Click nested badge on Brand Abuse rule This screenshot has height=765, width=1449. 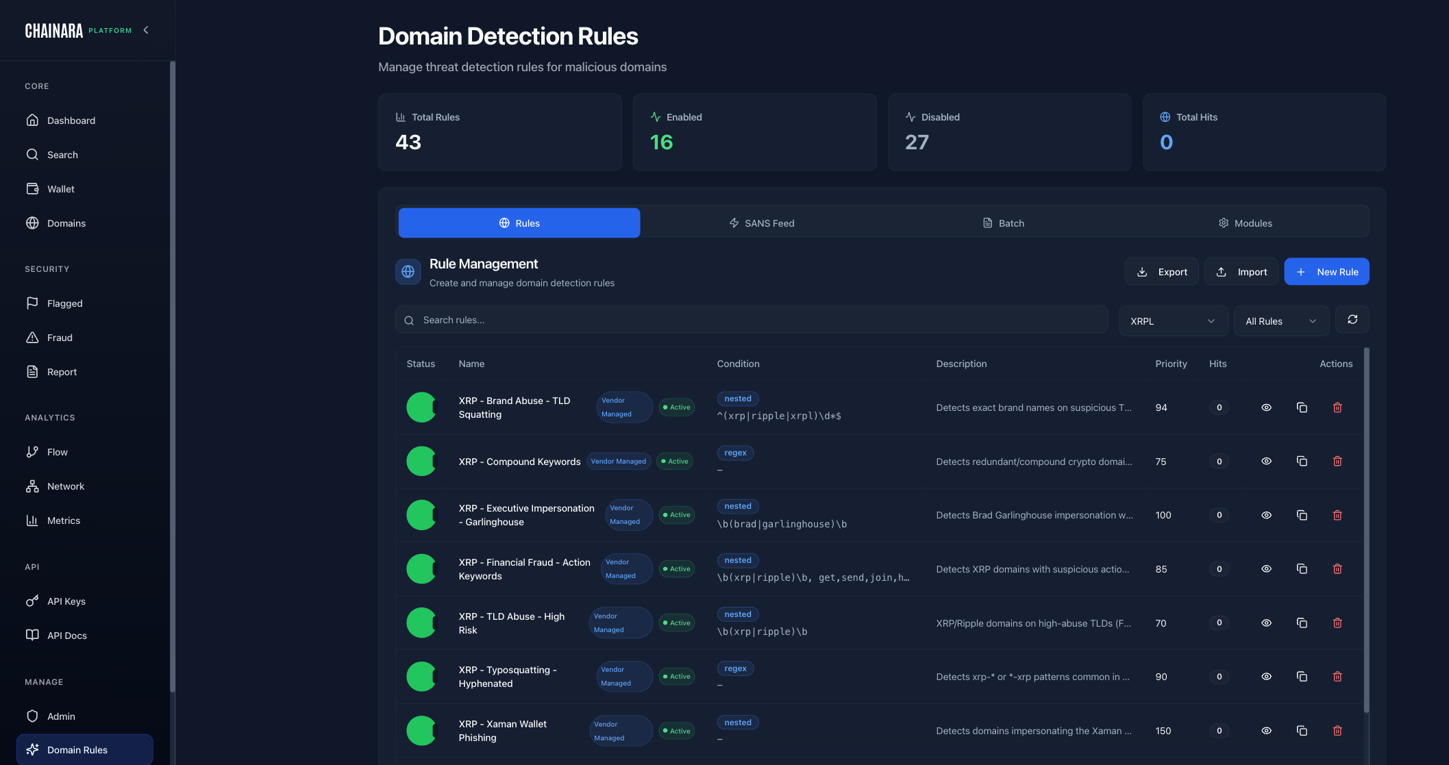[x=738, y=399]
